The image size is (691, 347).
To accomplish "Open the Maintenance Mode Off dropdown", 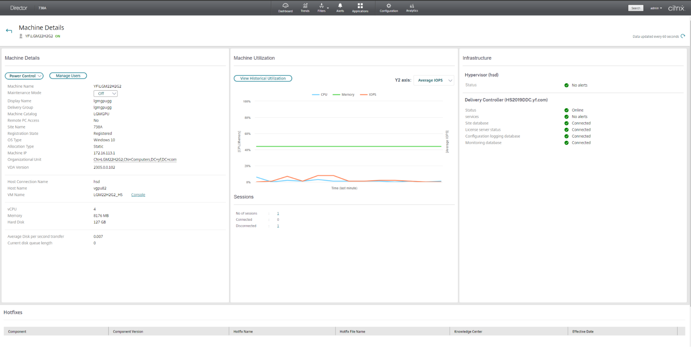I will [x=105, y=94].
